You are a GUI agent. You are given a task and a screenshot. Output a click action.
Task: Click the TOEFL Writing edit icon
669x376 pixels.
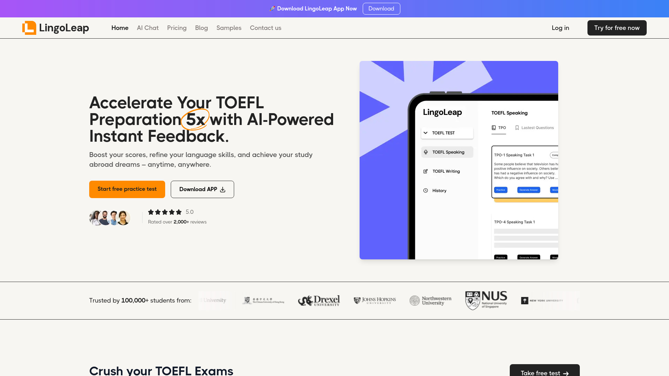[x=425, y=171]
